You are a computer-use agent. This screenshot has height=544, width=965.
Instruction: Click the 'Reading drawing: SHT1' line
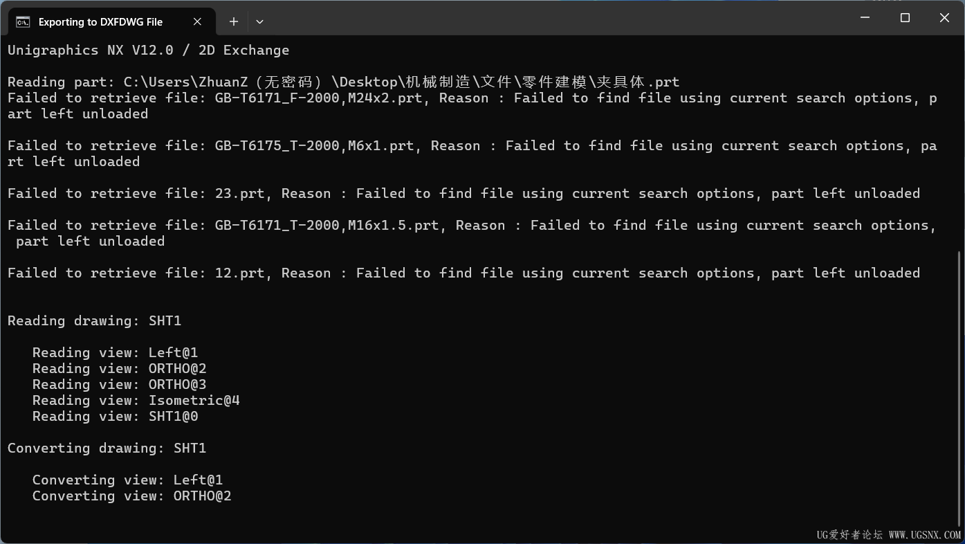pos(94,320)
